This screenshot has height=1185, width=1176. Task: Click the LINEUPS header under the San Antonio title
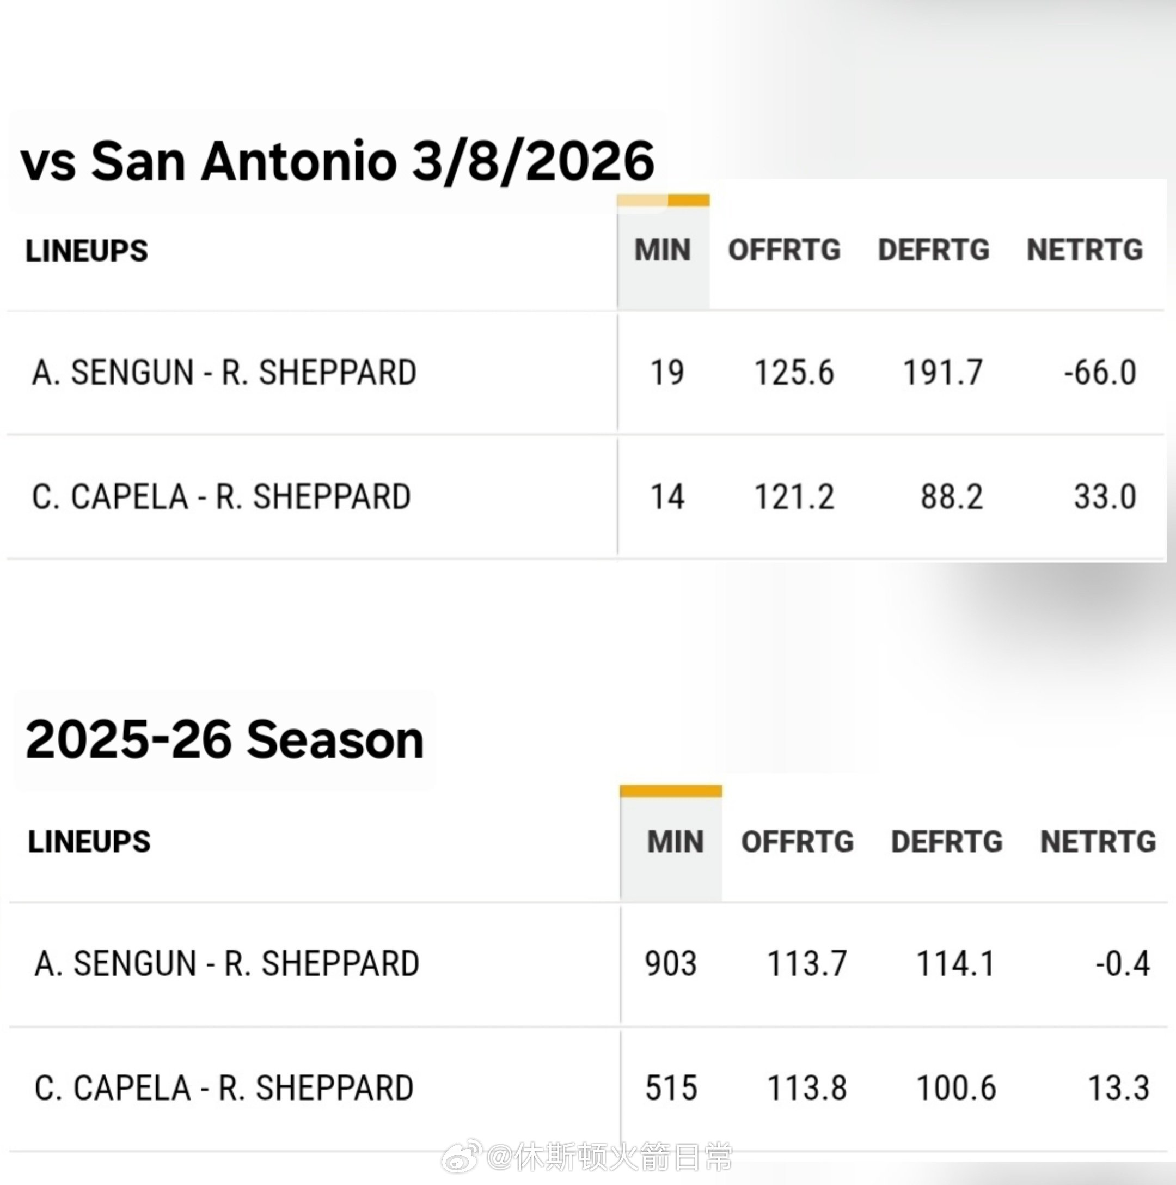tap(87, 251)
